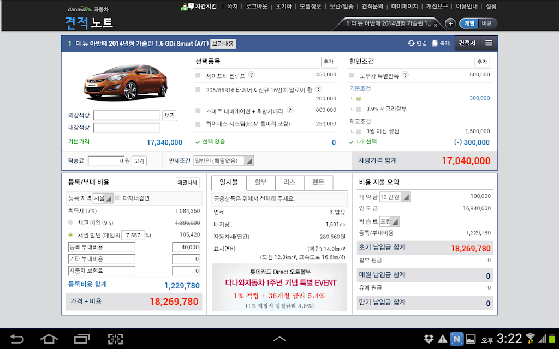Screen dimensions: 559x349
Task: Tap the Android home button
Action: pos(49,339)
